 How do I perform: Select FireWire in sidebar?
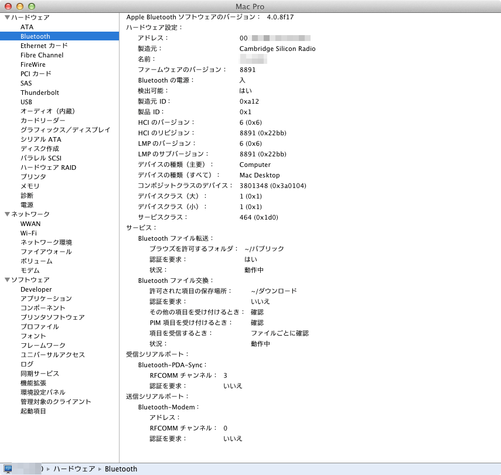(x=33, y=64)
